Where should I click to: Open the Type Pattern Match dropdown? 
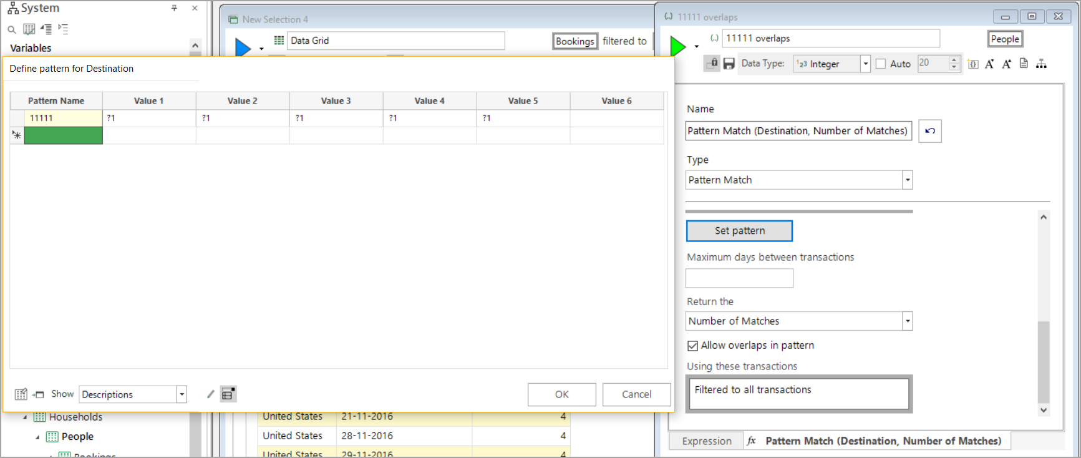(908, 180)
